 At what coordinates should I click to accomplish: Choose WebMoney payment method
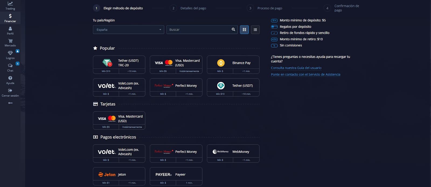(233, 153)
